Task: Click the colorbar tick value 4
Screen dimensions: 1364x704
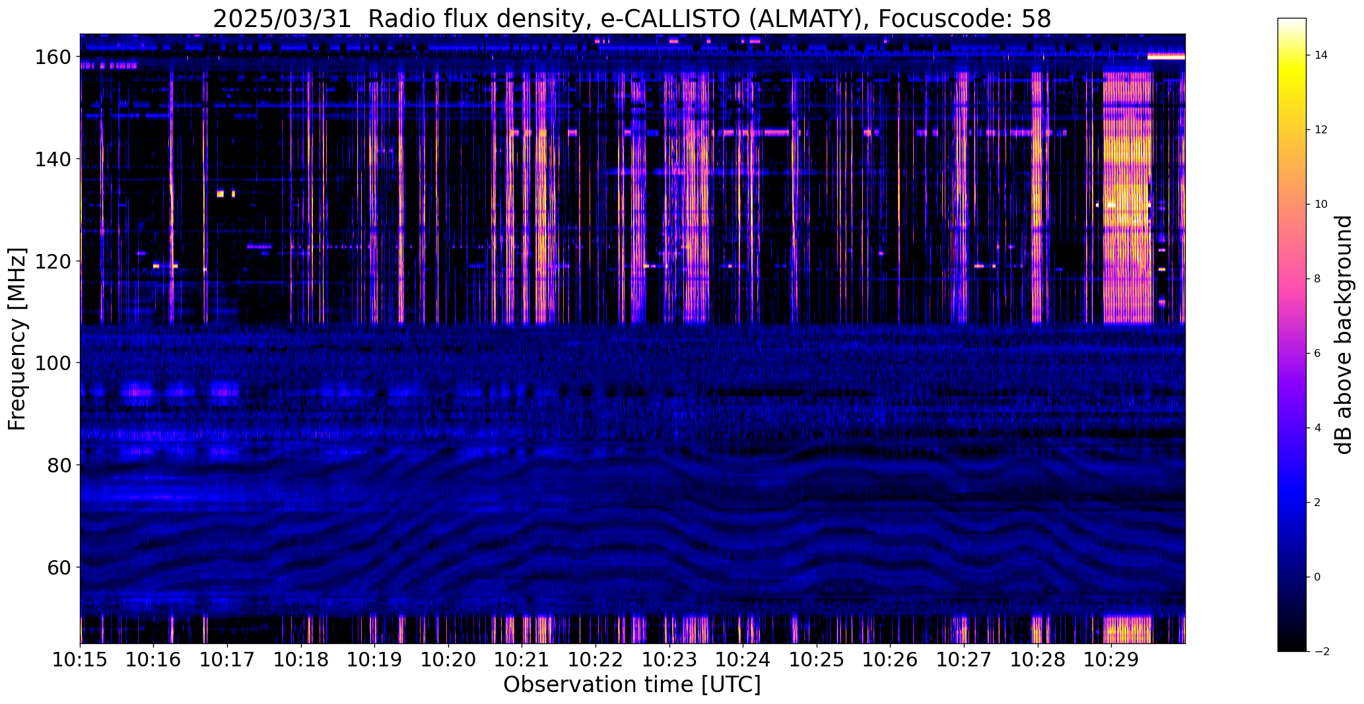Action: point(1317,428)
